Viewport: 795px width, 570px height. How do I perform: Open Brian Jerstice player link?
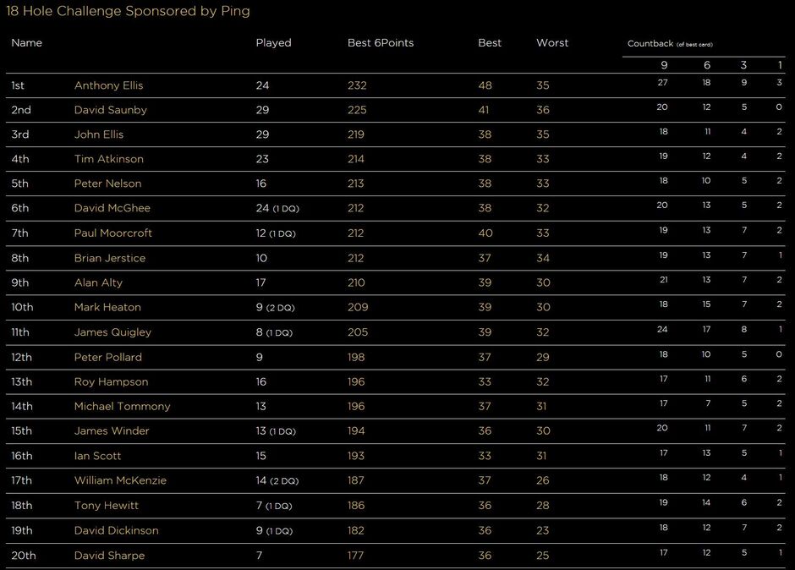pyautogui.click(x=109, y=258)
